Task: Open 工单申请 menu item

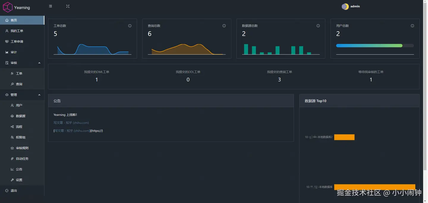Action: click(22, 42)
